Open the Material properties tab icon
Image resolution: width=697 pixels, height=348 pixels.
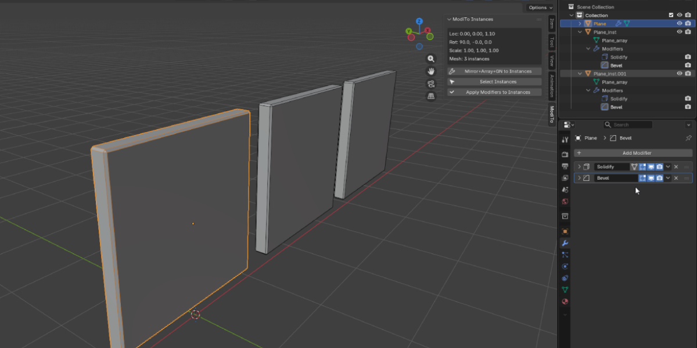565,302
